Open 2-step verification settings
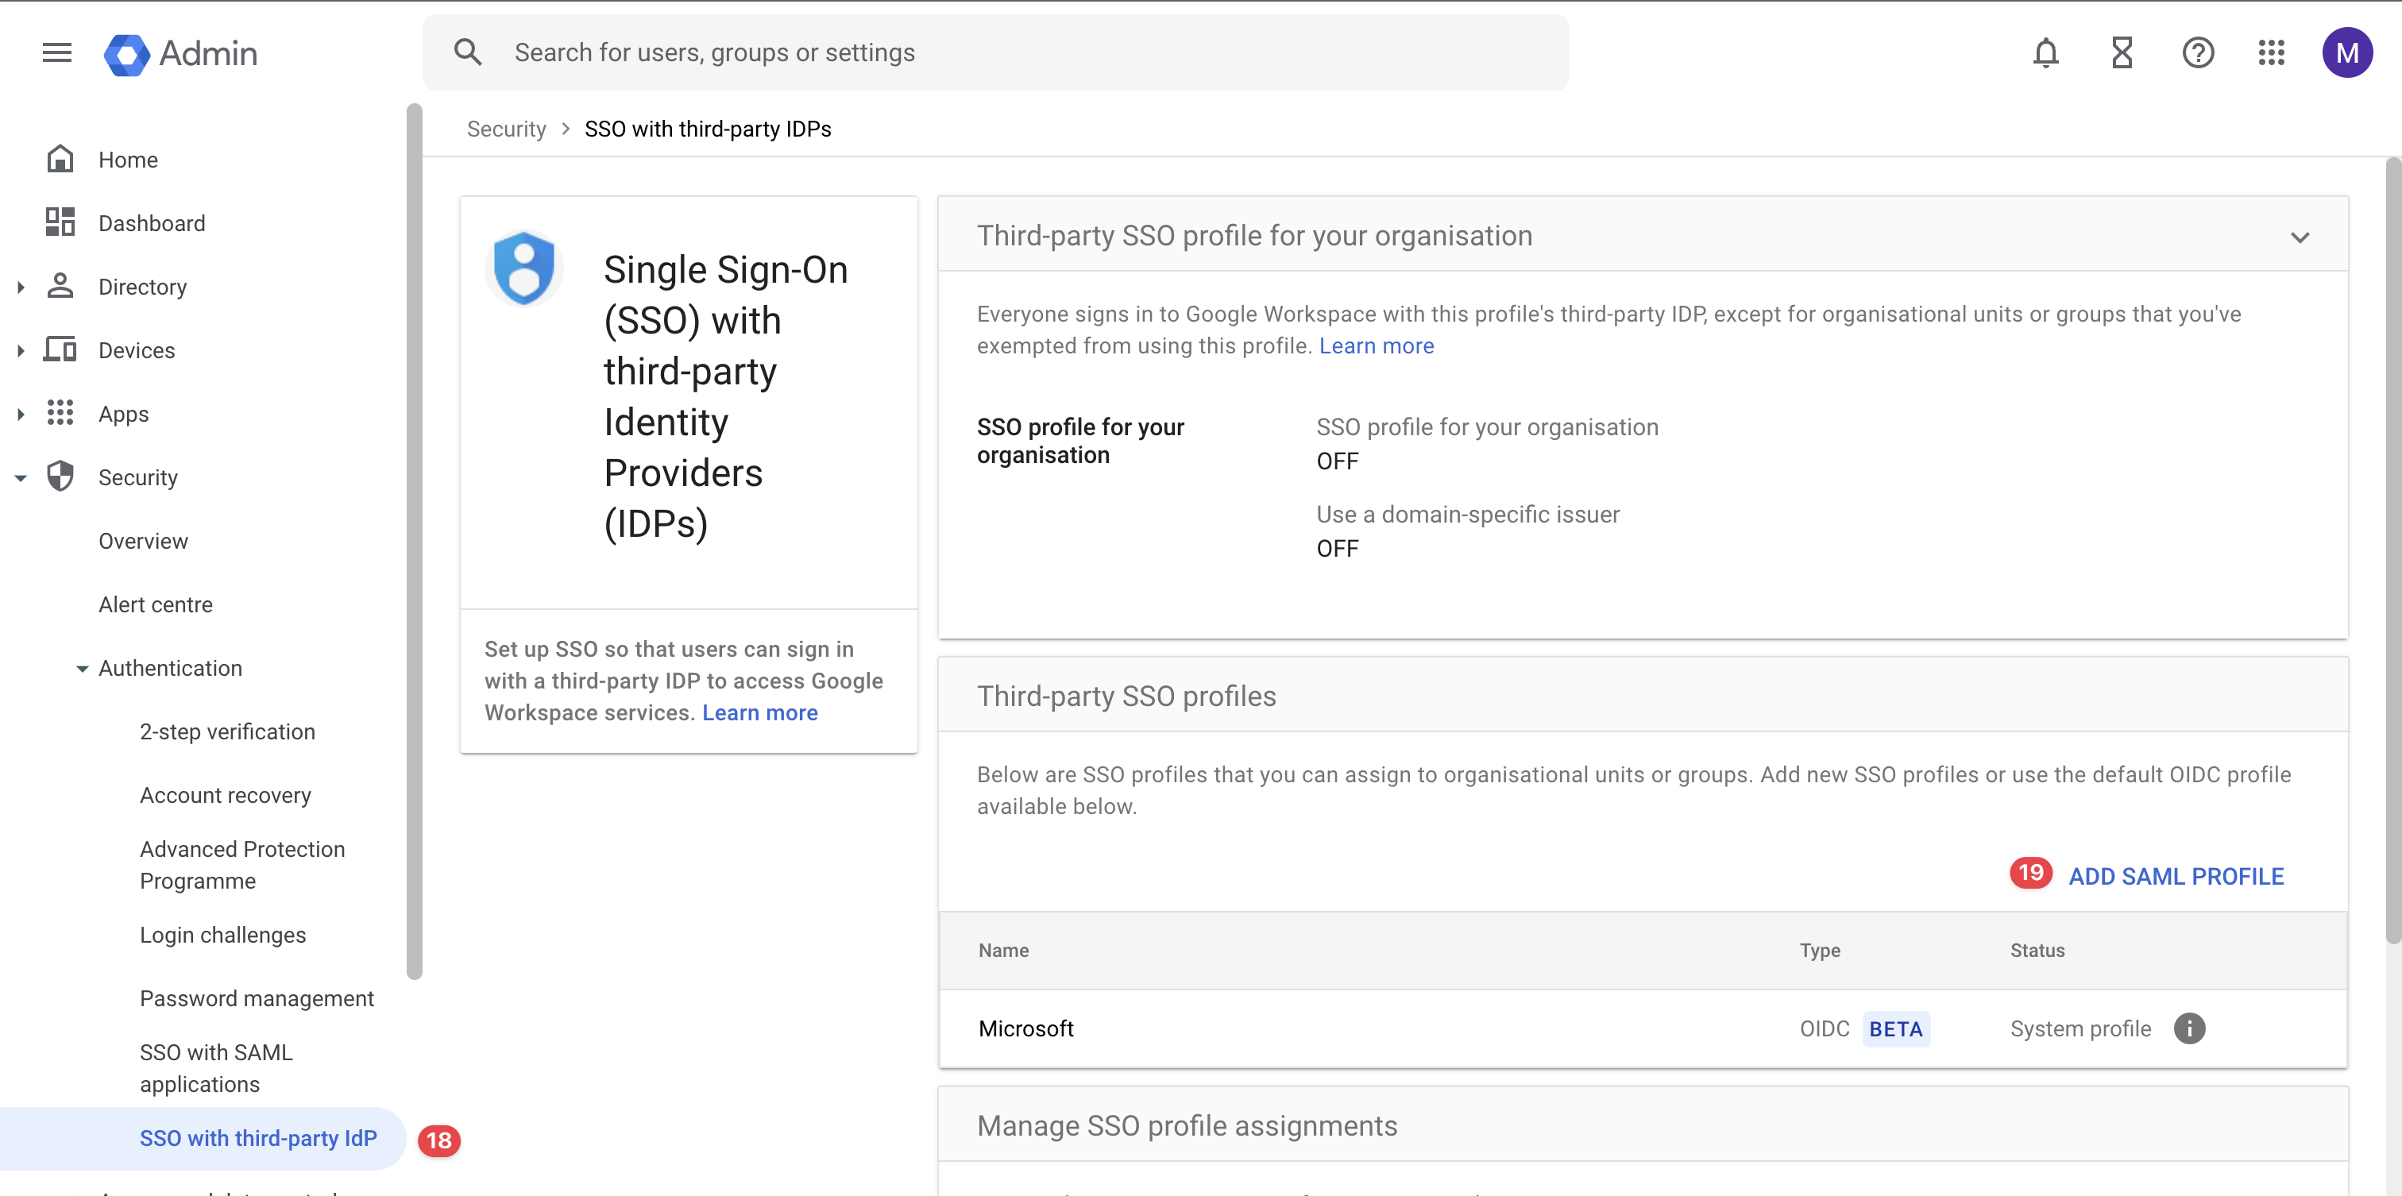 point(227,731)
